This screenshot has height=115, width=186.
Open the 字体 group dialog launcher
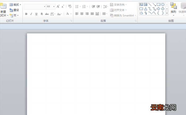coord(71,21)
